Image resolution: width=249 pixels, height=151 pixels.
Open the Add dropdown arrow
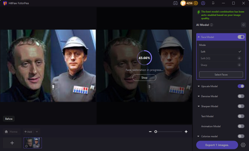click(x=37, y=132)
